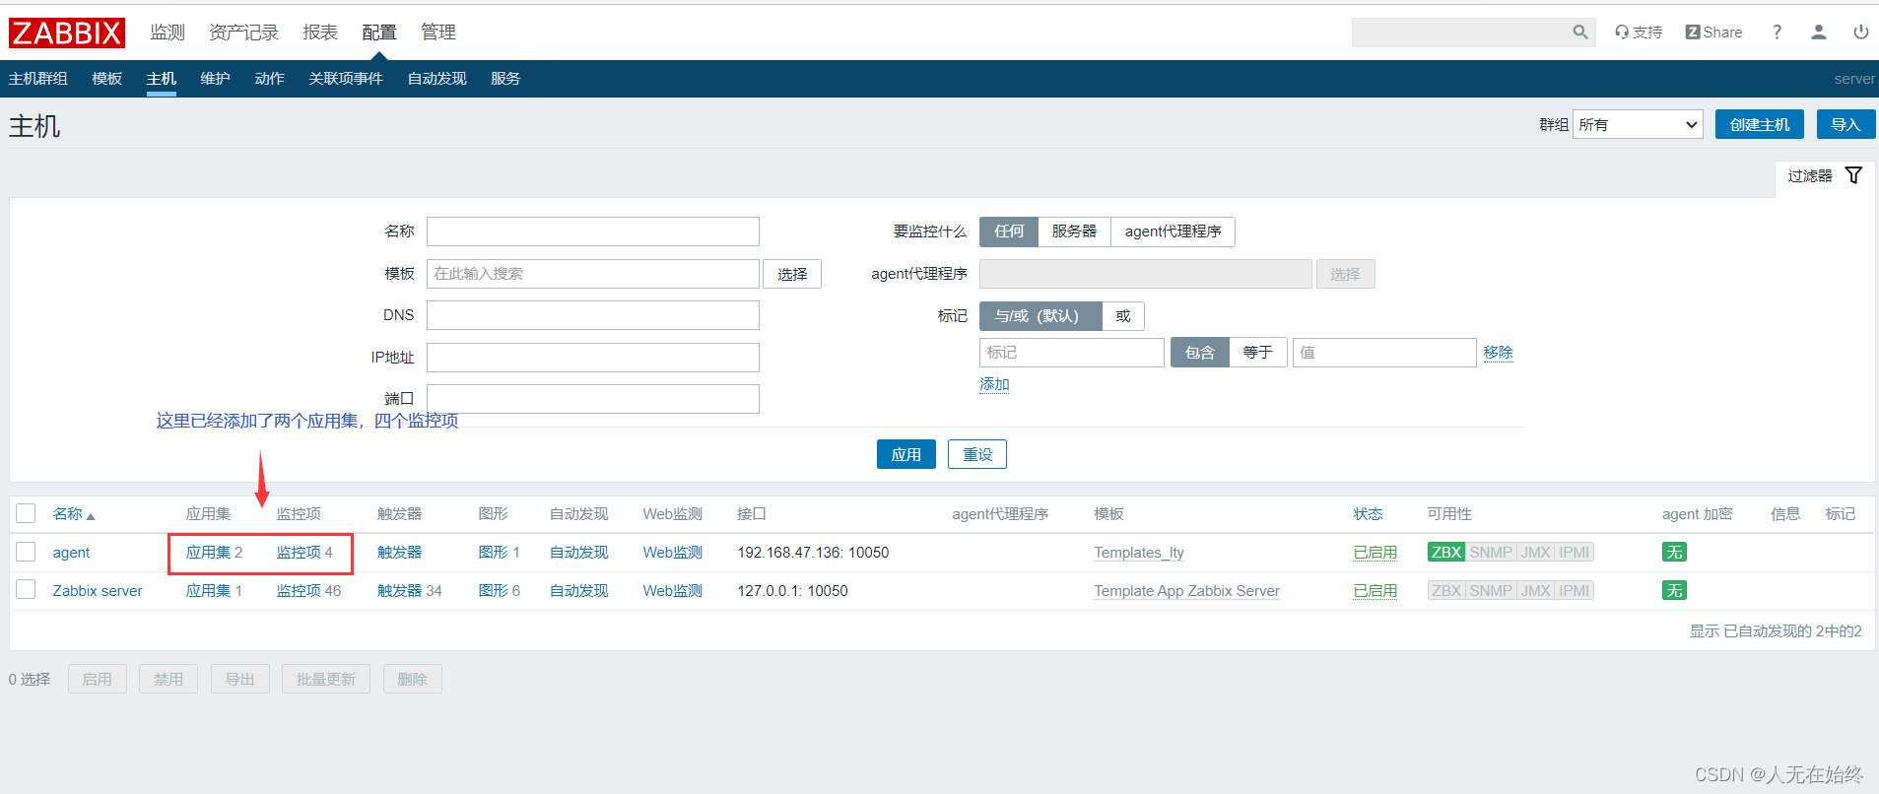Viewport: 1879px width, 794px height.
Task: Open the Zabbix server host link
Action: 98,591
